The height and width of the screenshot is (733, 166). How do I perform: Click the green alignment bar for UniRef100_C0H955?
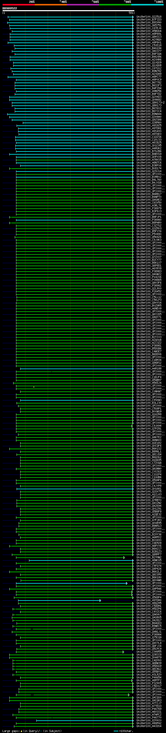[70, 652]
